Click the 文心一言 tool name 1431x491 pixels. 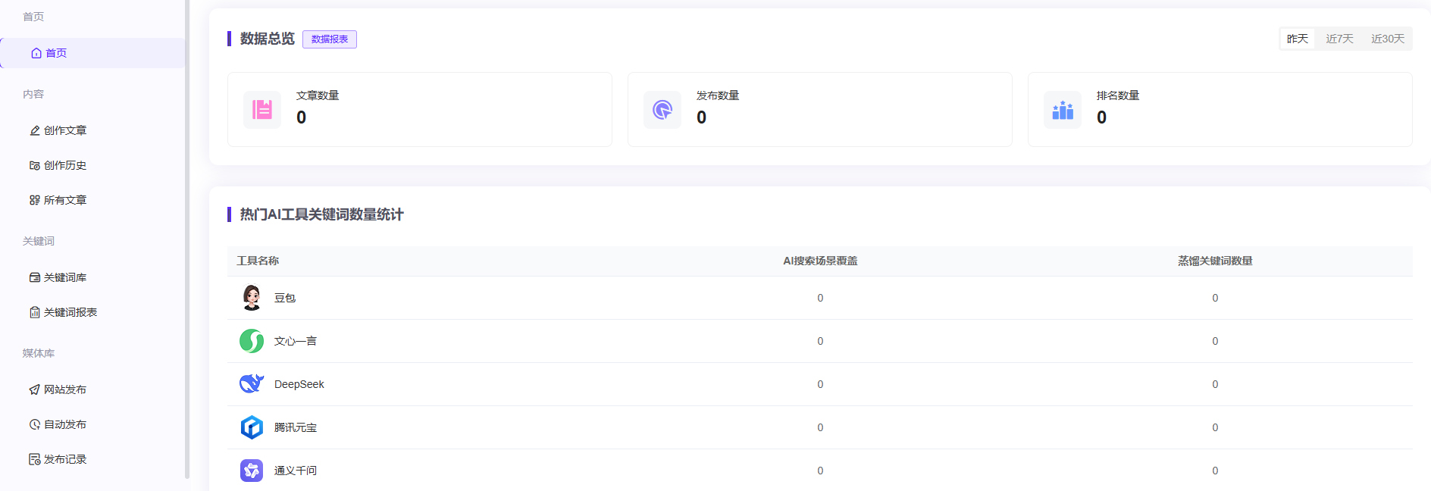coord(296,341)
